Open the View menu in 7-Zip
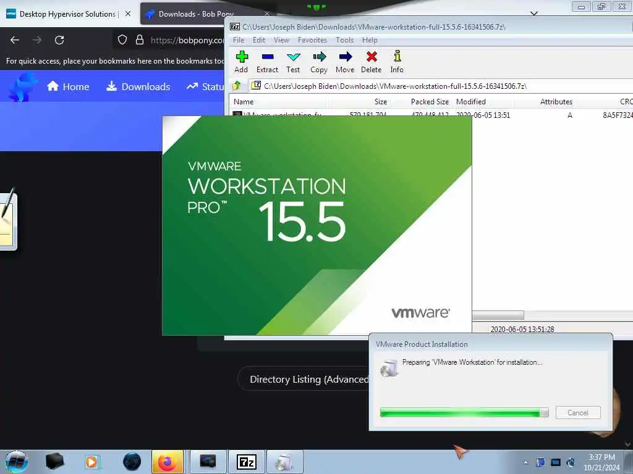This screenshot has height=474, width=633. tap(281, 40)
